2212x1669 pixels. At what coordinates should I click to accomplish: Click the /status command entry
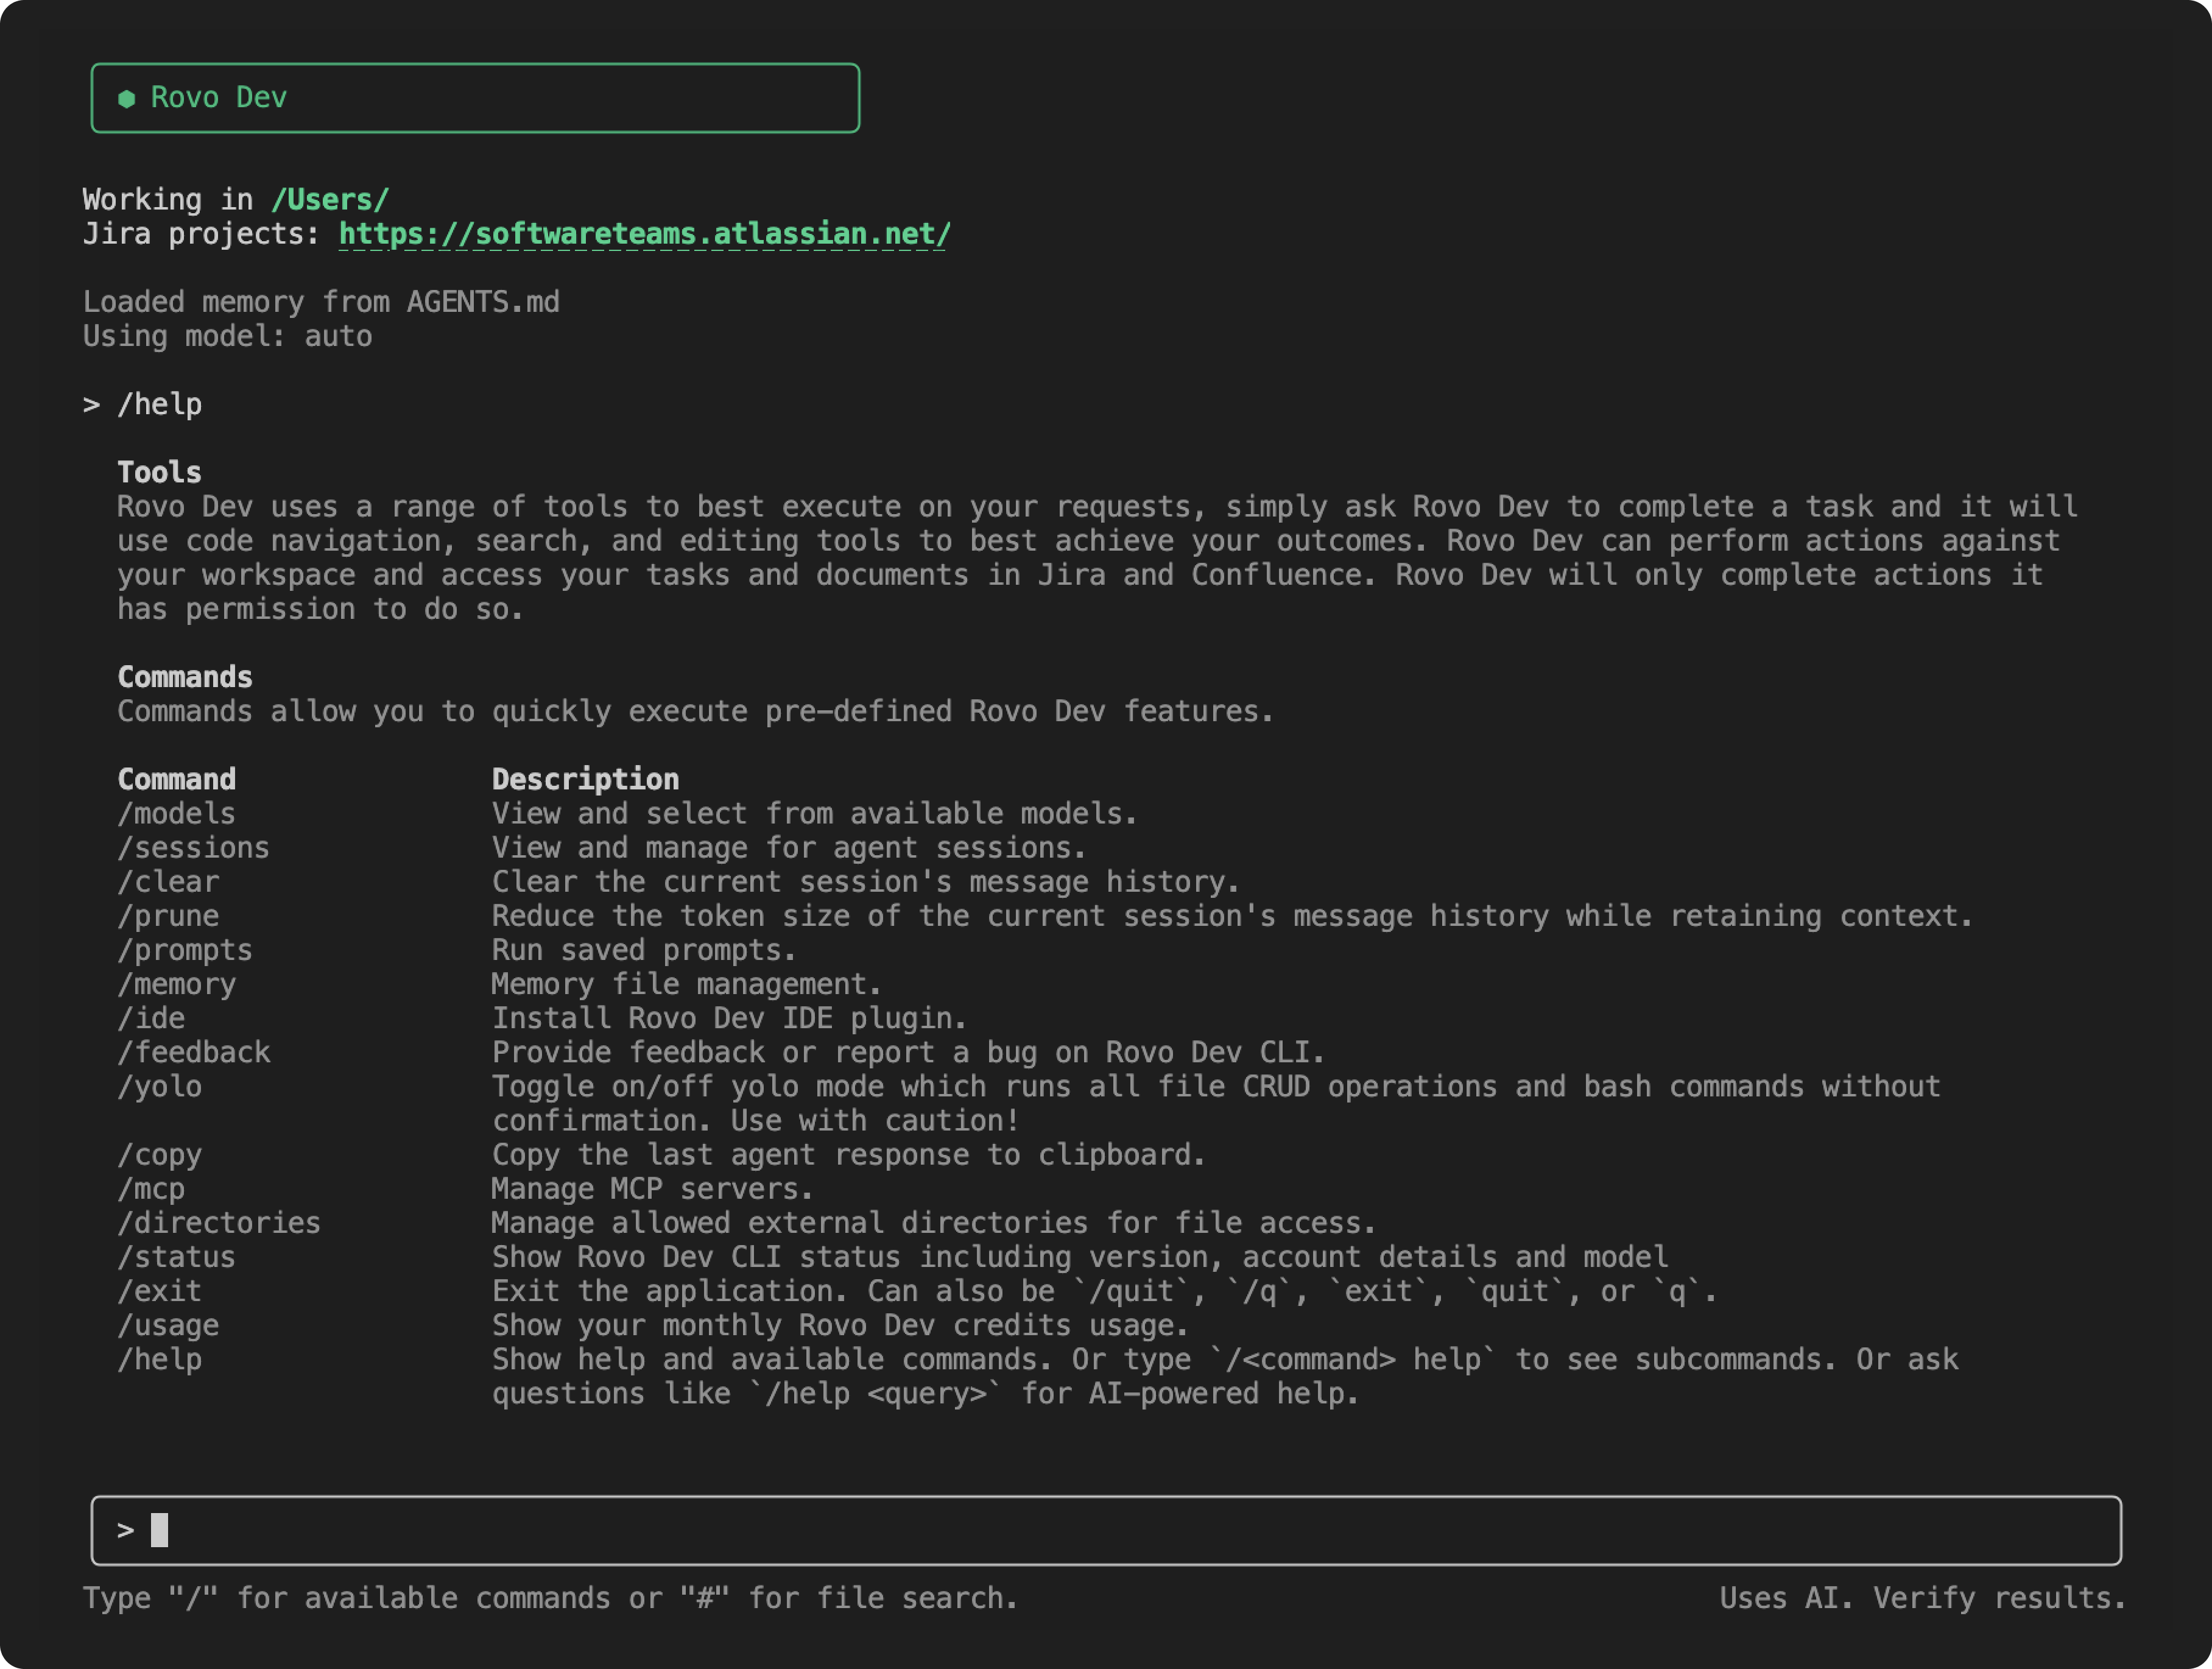pyautogui.click(x=176, y=1257)
